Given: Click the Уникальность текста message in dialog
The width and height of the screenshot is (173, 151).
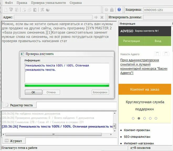Looking at the screenshot, I should click(57, 68).
